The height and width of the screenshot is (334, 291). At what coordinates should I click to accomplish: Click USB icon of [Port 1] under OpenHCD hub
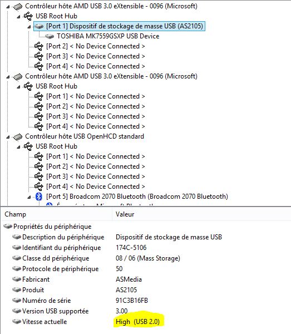(39, 156)
